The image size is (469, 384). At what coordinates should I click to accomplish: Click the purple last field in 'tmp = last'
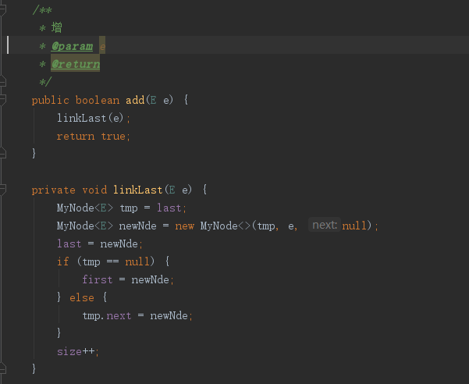(169, 208)
